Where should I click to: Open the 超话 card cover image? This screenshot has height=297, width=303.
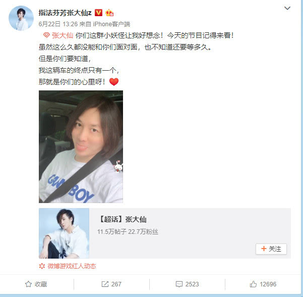pos(64,233)
